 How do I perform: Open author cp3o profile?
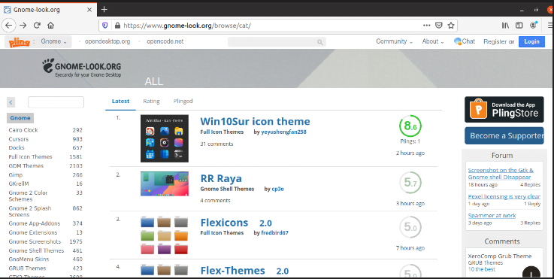tap(277, 189)
